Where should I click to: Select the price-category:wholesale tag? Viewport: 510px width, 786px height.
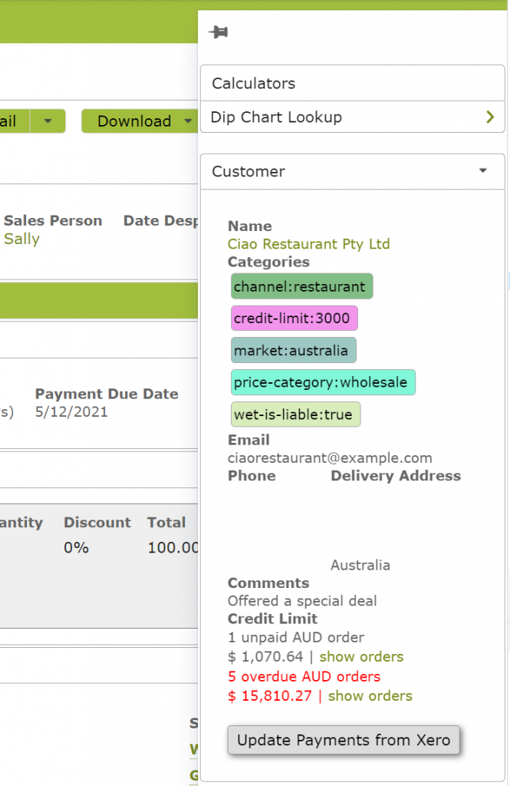coord(323,382)
